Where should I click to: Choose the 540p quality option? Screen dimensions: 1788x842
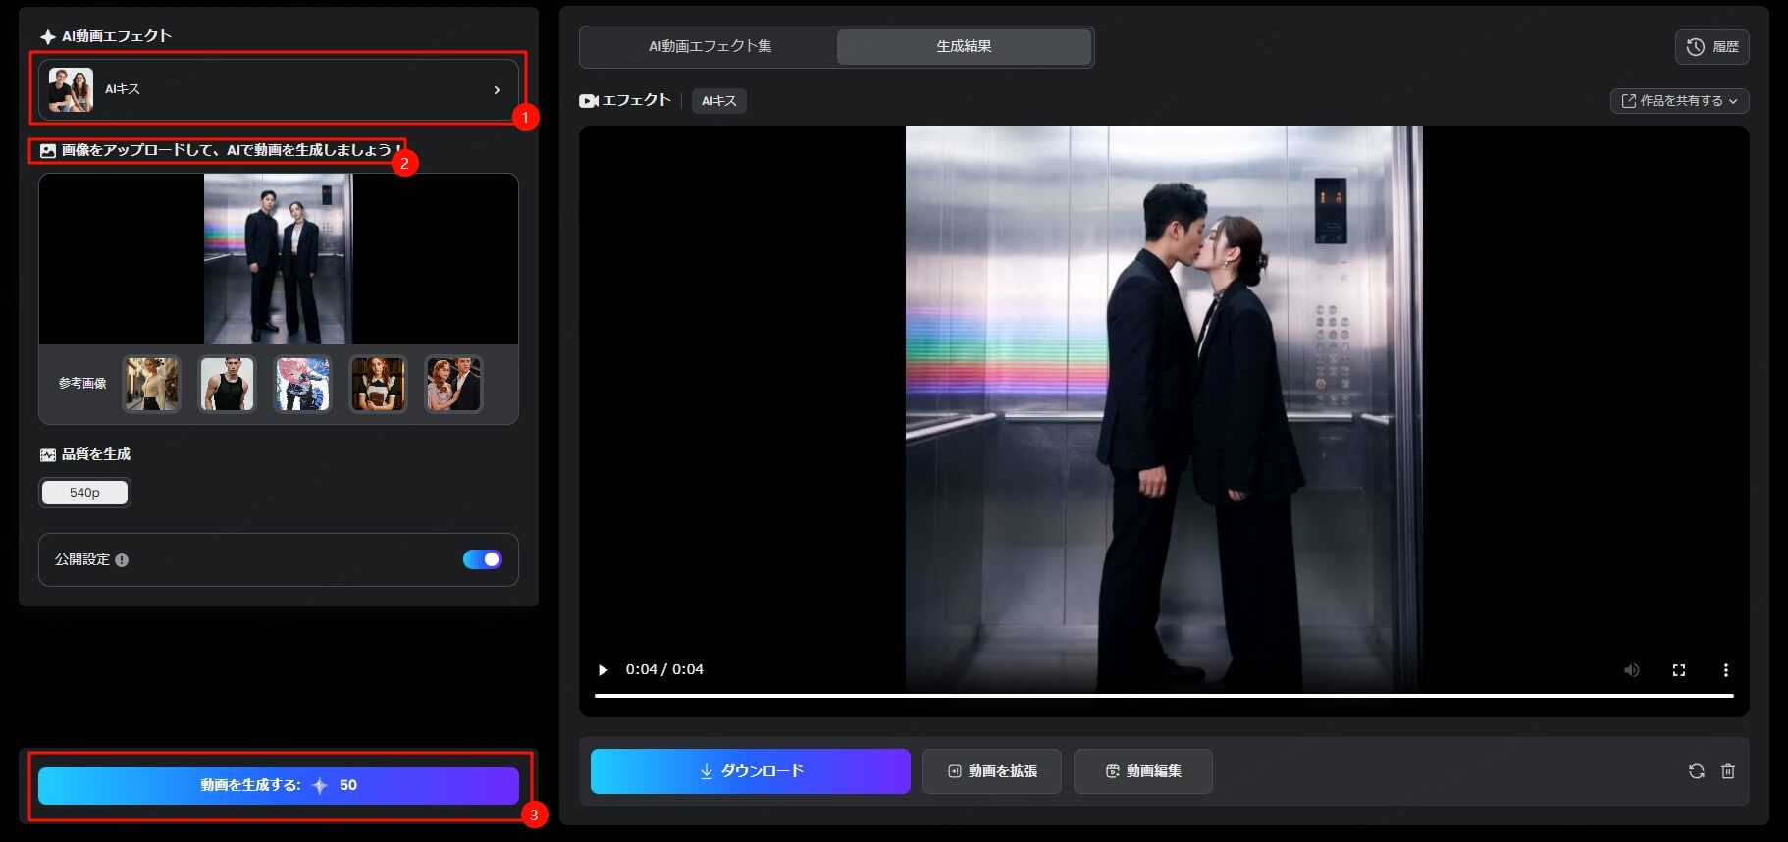pyautogui.click(x=84, y=493)
